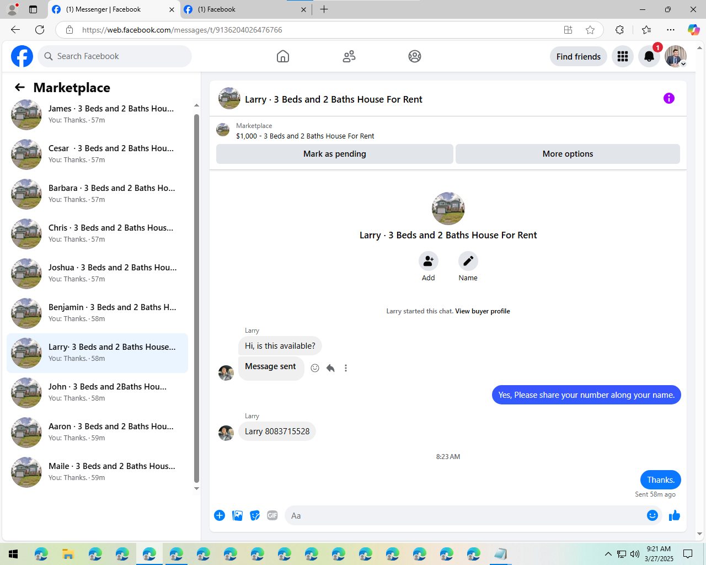Choose a sticker in the composer
706x565 pixels.
click(255, 515)
